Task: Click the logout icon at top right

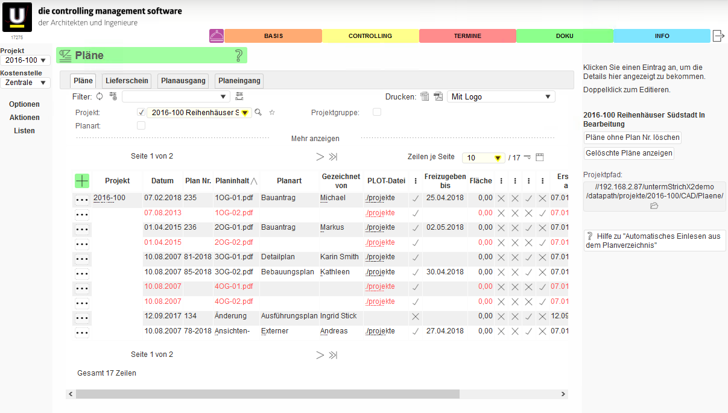Action: click(x=718, y=36)
